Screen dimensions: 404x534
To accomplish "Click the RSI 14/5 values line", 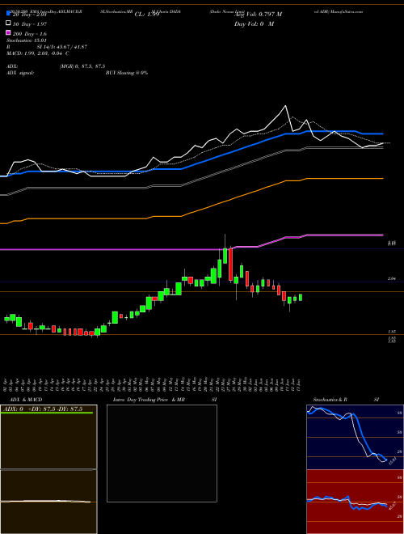I will (x=47, y=47).
